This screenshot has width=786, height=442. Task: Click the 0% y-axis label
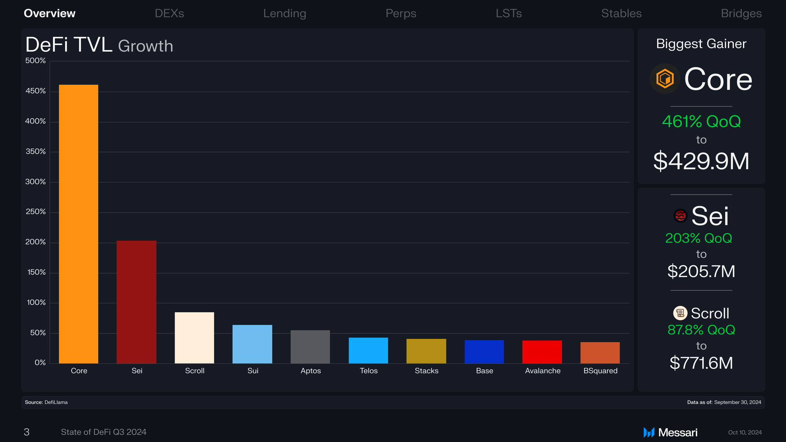point(40,363)
